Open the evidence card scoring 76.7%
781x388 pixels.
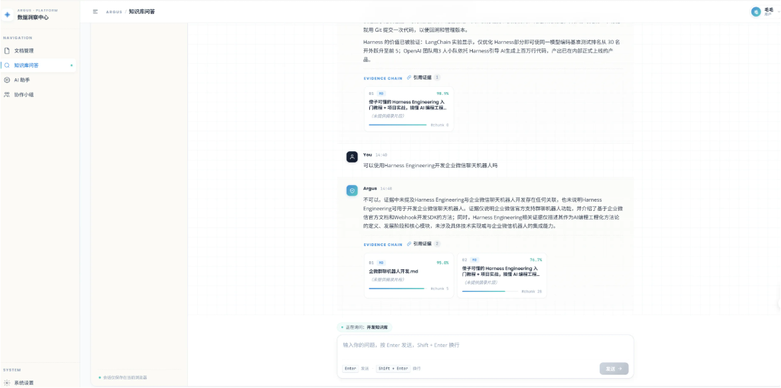point(502,276)
